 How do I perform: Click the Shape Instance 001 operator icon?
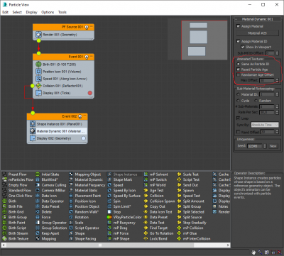pos(33,124)
